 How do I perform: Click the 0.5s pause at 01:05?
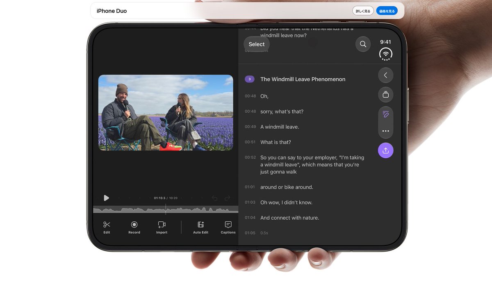tap(264, 233)
